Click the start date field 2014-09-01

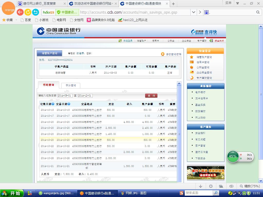65,96
